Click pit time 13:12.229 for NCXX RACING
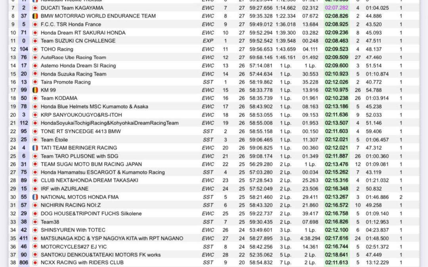The width and height of the screenshot is (428, 267). (x=377, y=263)
